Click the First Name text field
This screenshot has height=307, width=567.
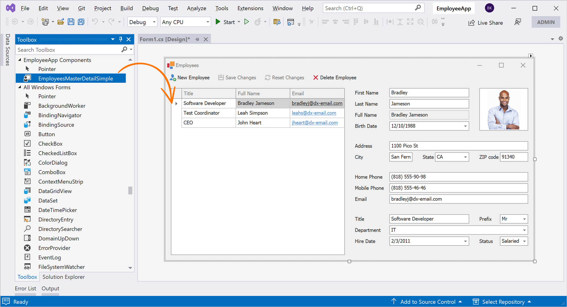429,93
